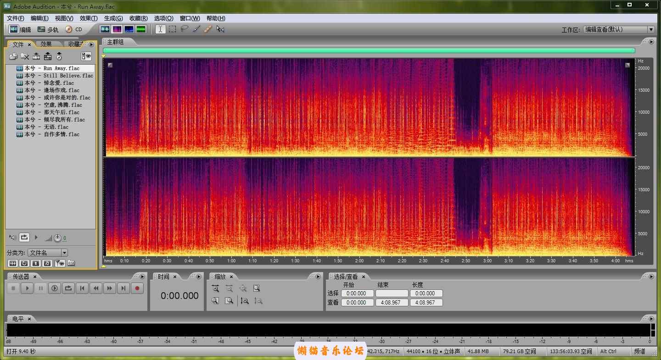Screen dimensions: 661x360
Task: Switch to waveform display view
Action: point(105,29)
